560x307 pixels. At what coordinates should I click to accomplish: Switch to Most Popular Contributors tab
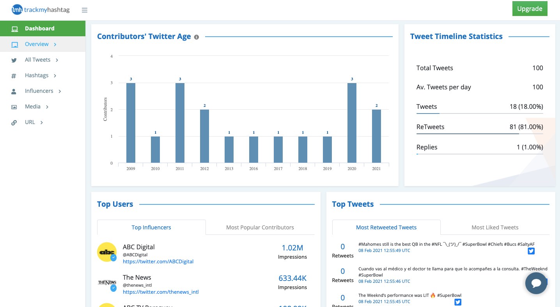tap(260, 227)
